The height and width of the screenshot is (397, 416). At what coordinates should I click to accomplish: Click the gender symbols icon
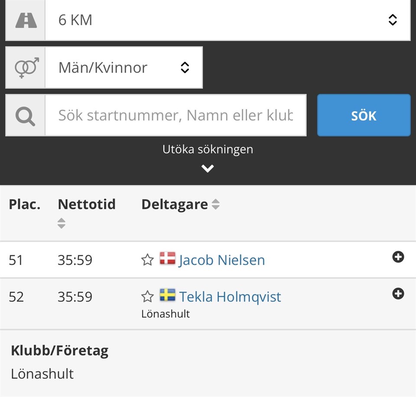26,68
